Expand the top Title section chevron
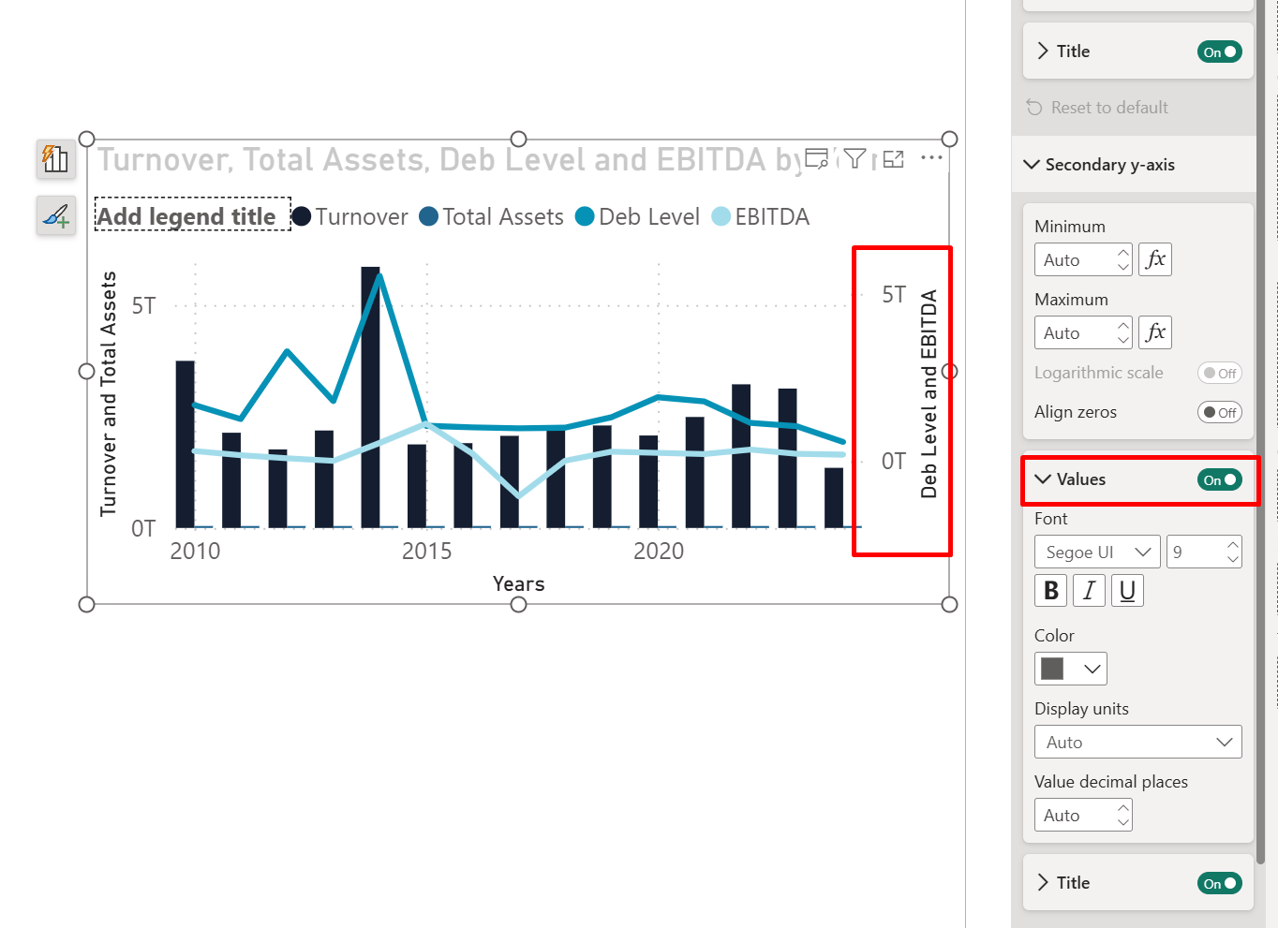The height and width of the screenshot is (928, 1278). click(x=1043, y=52)
